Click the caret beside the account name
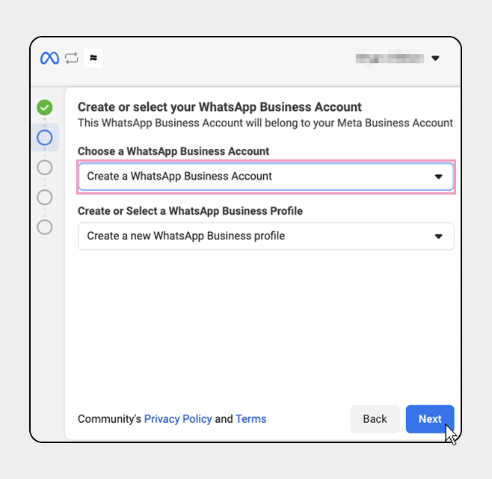Screen dimensions: 492x479 point(435,58)
